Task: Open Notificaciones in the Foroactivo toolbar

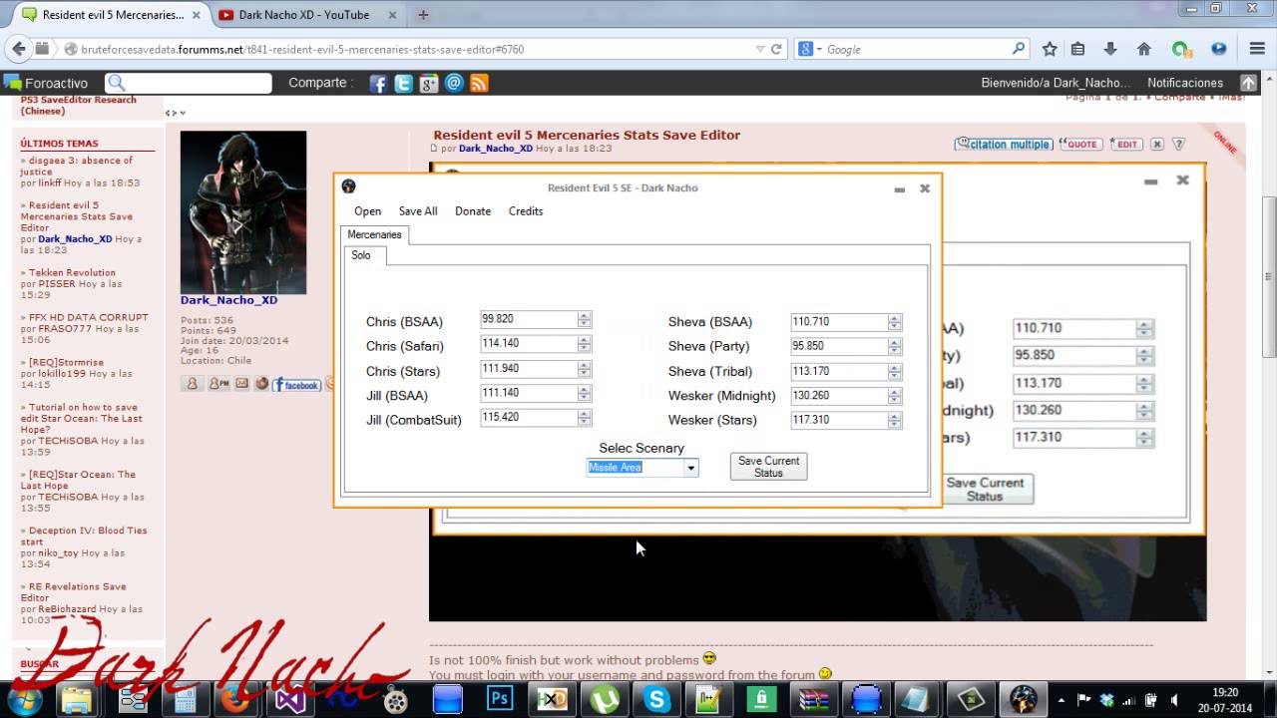Action: (x=1185, y=83)
